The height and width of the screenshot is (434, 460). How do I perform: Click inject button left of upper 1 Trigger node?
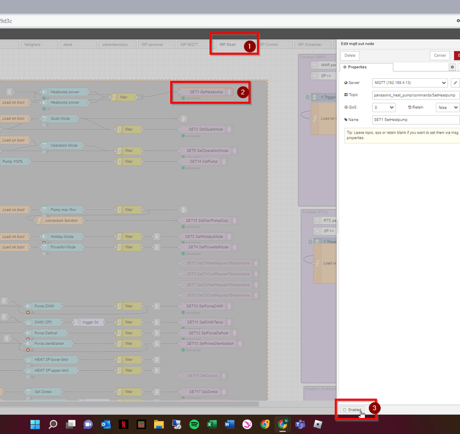pos(308,97)
